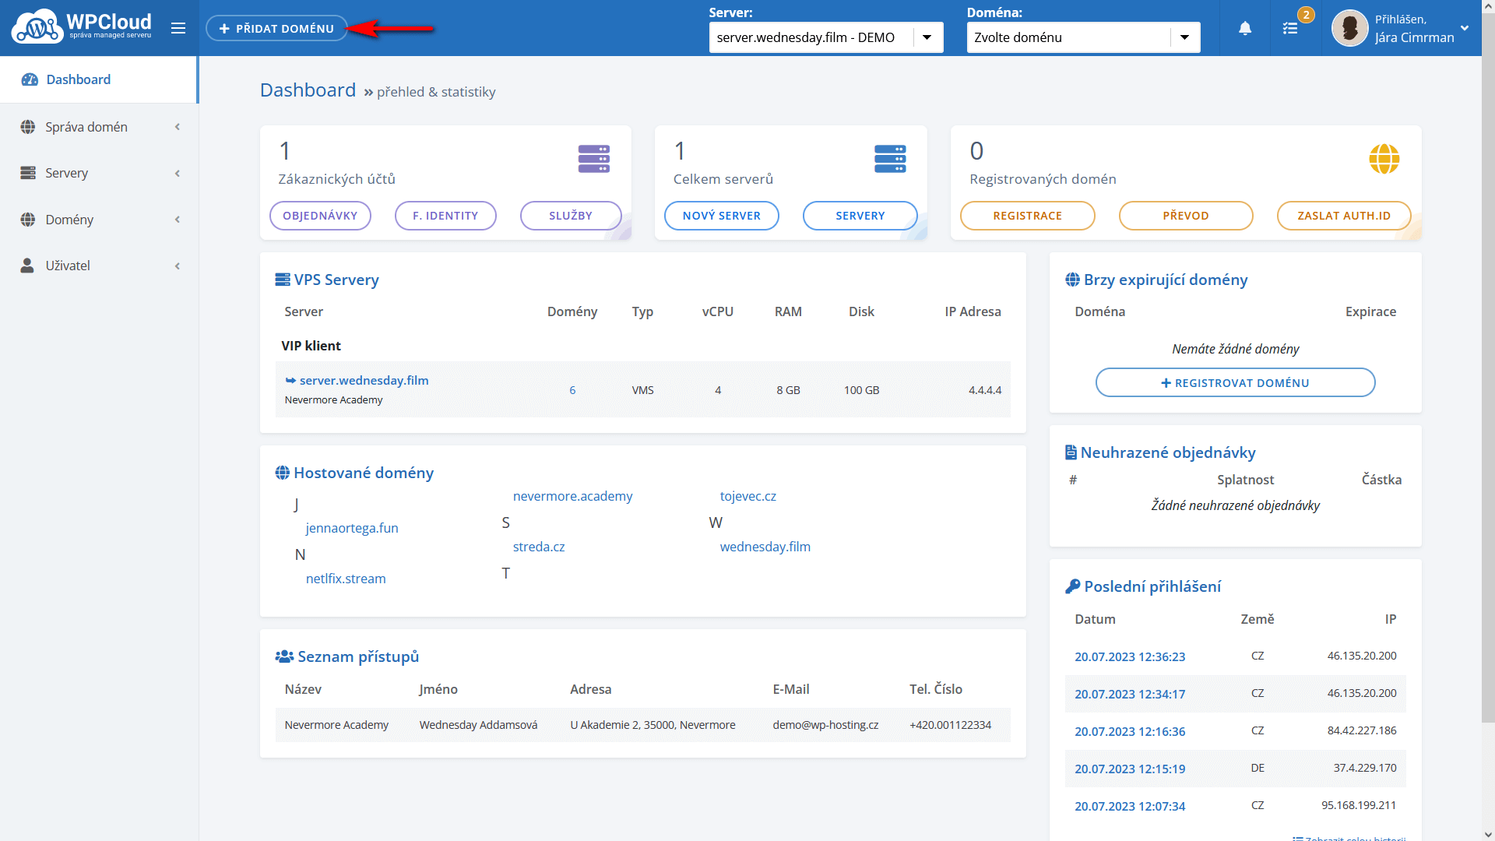This screenshot has width=1495, height=841.
Task: Select Dashboard in the sidebar
Action: pyautogui.click(x=78, y=79)
